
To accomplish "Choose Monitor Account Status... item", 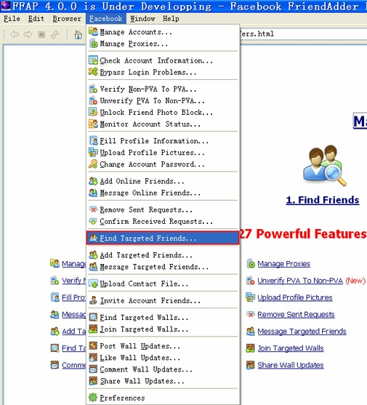I will 163,124.
